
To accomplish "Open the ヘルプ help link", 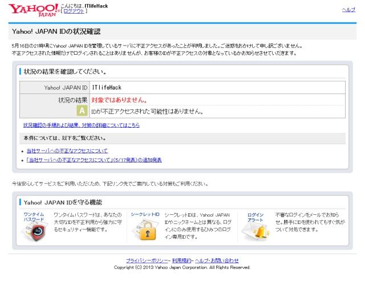I will point(348,10).
